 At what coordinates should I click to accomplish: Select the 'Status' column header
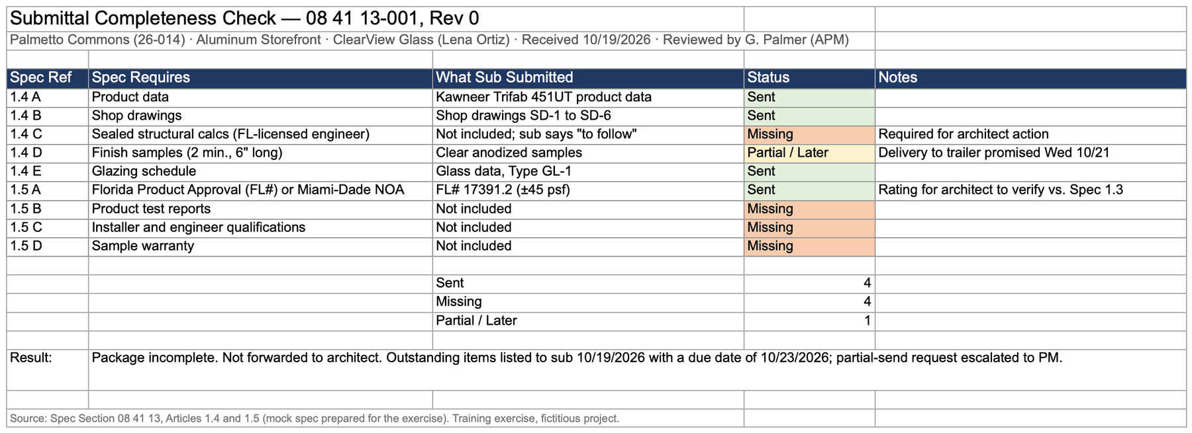coord(809,78)
